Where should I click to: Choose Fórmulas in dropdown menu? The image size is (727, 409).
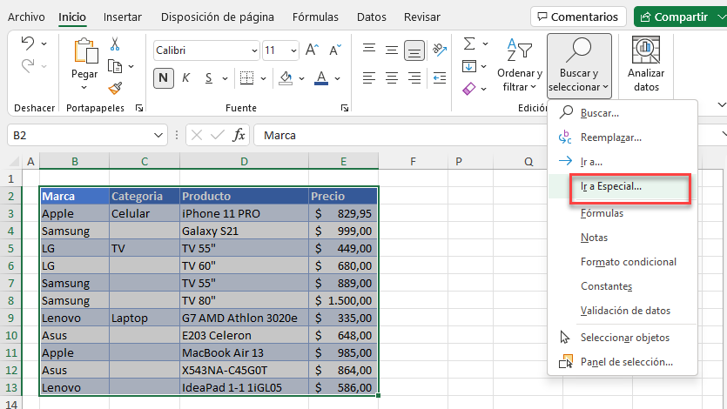click(623, 213)
